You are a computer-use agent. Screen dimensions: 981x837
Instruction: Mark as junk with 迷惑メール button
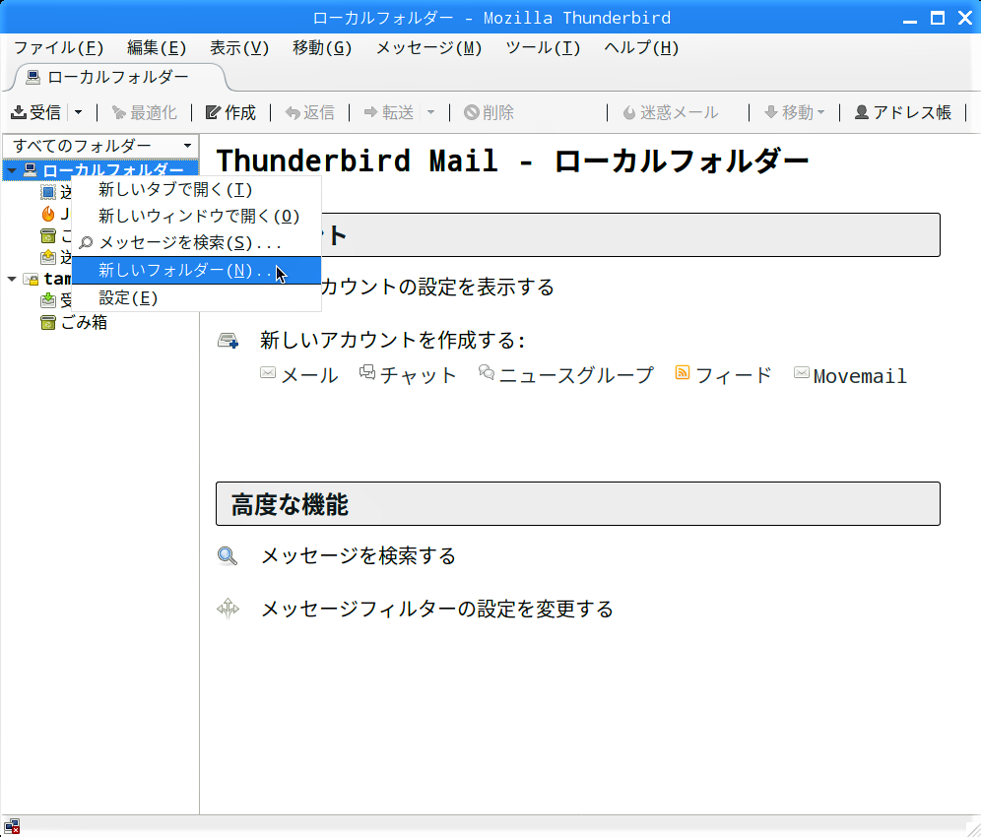point(670,112)
